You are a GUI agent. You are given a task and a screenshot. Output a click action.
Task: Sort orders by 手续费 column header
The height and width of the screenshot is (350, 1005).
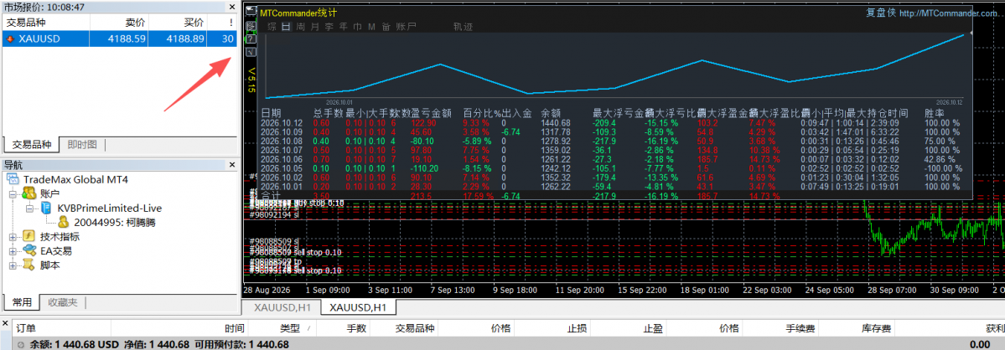[782, 329]
